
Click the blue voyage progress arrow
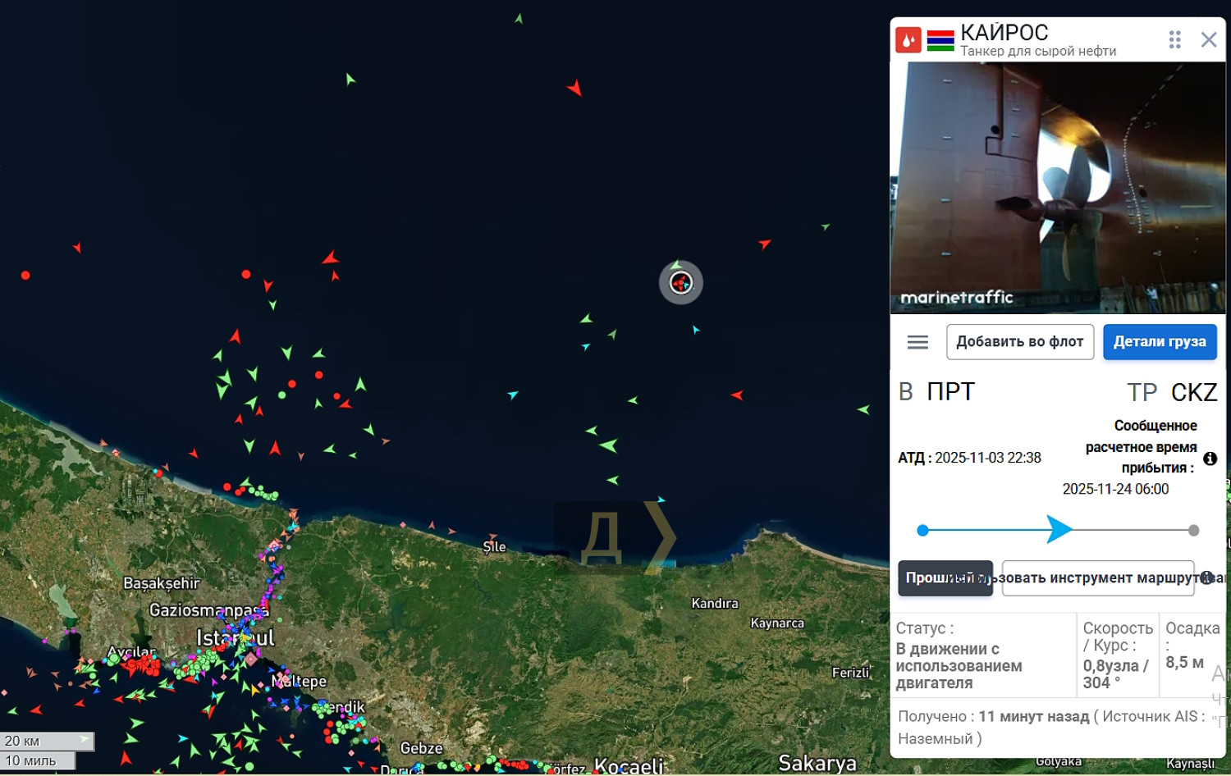(x=1059, y=530)
